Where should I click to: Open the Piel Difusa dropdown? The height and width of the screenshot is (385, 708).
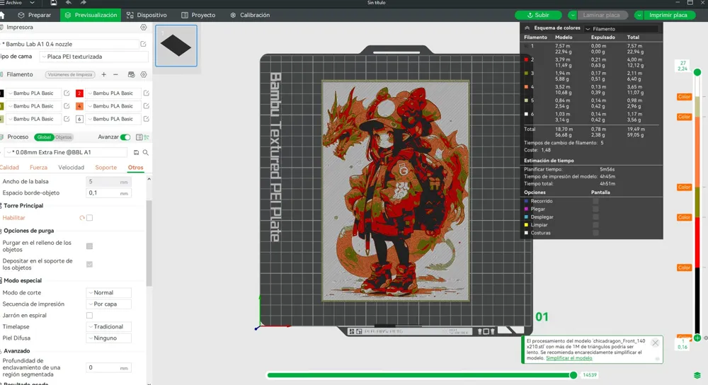(x=109, y=338)
